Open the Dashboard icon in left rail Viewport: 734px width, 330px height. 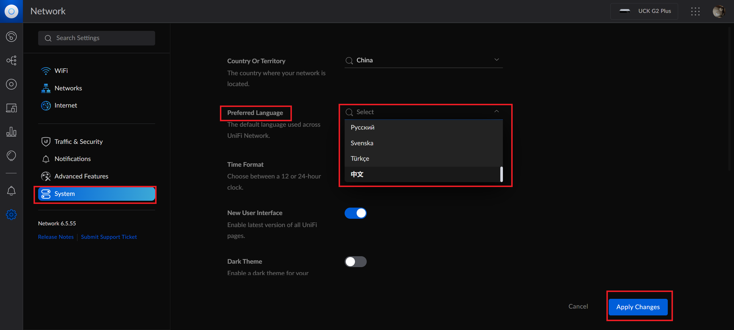(11, 37)
